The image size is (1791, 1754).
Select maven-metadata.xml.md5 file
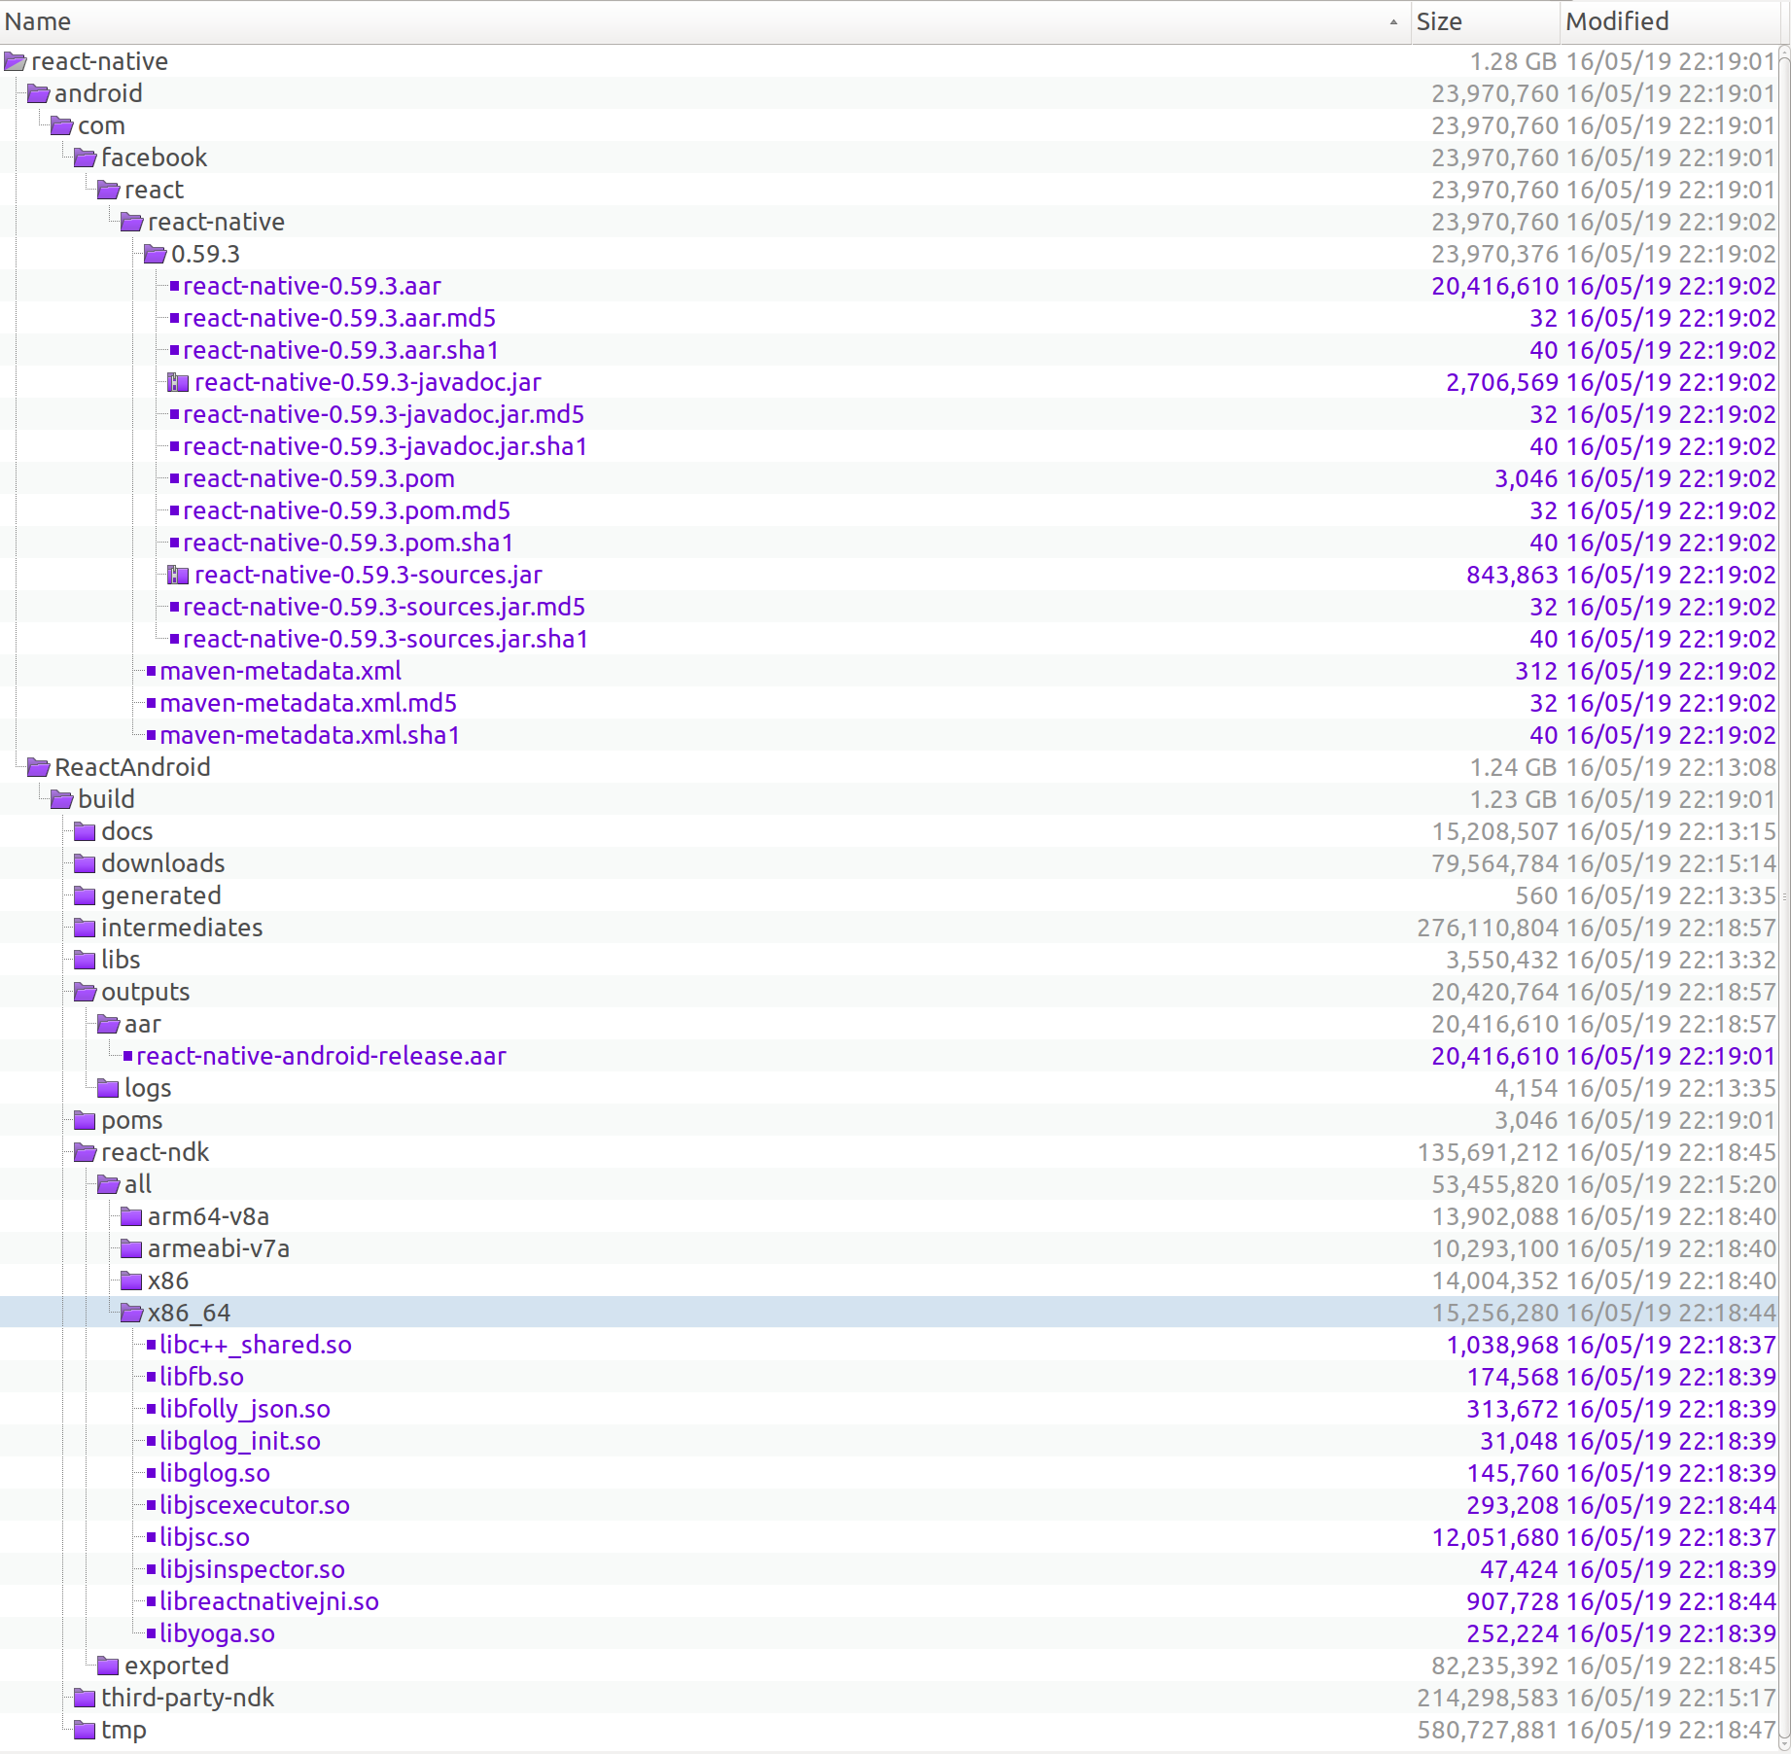click(x=308, y=704)
